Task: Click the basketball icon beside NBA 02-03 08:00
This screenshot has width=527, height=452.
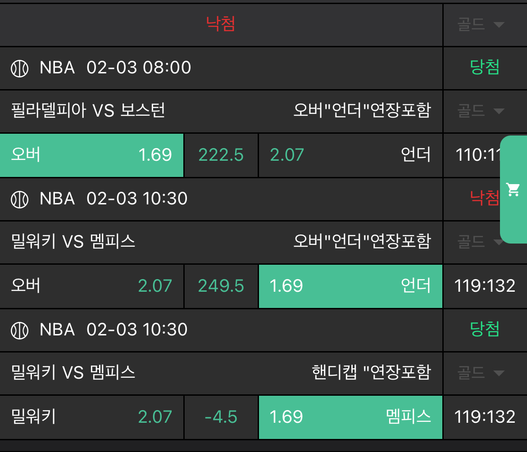Action: 19,68
